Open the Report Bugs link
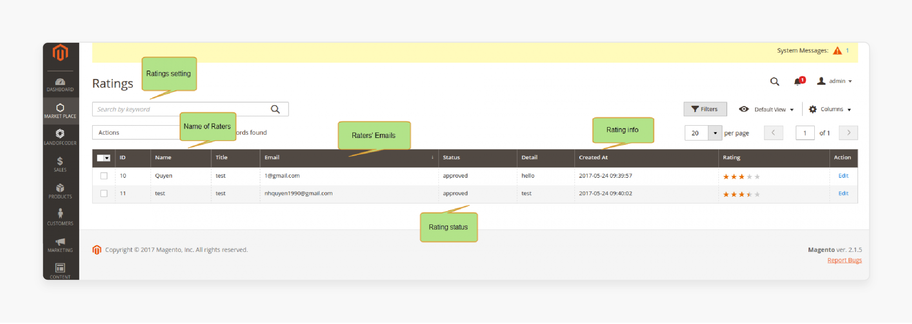The height and width of the screenshot is (324, 912). coord(844,260)
